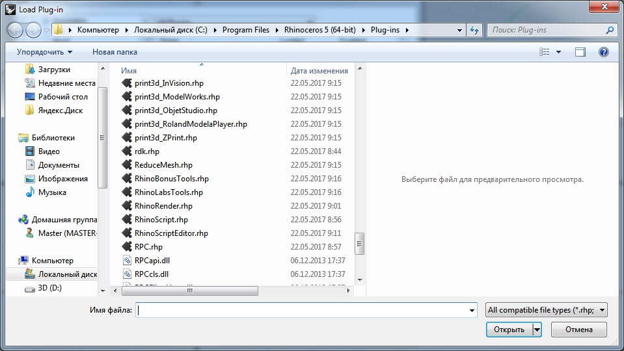Open recent pages dropdown beside navigation arrows
This screenshot has width=624, height=351.
47,30
